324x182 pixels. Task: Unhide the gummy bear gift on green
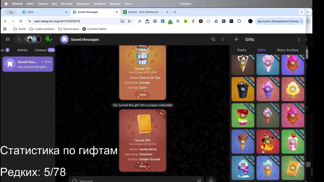click(243, 115)
